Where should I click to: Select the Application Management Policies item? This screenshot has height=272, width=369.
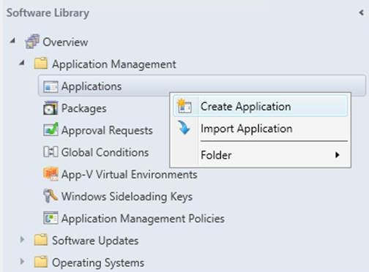pos(143,219)
